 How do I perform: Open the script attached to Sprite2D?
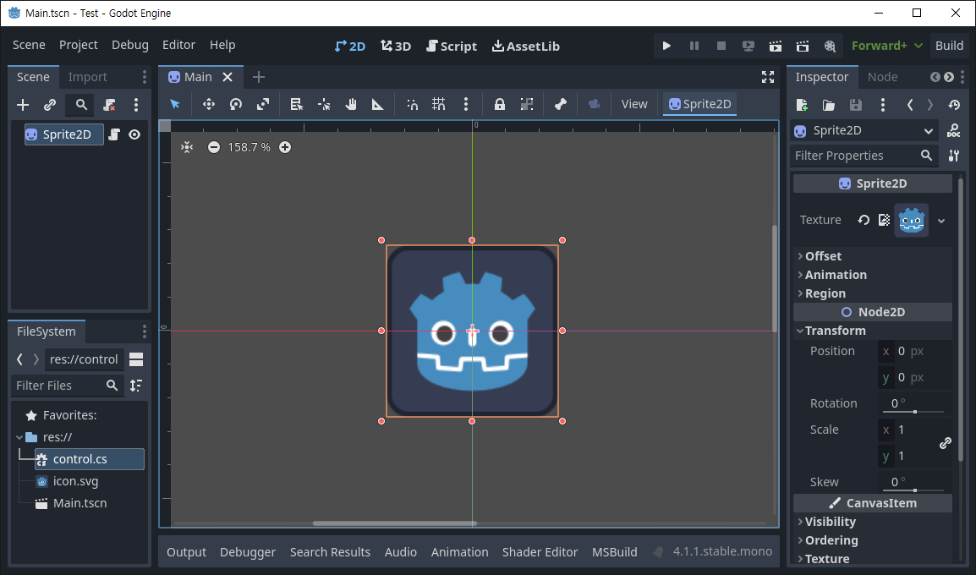click(114, 134)
